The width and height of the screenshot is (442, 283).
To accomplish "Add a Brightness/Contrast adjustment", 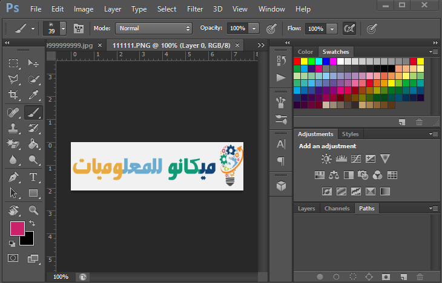I will click(326, 159).
